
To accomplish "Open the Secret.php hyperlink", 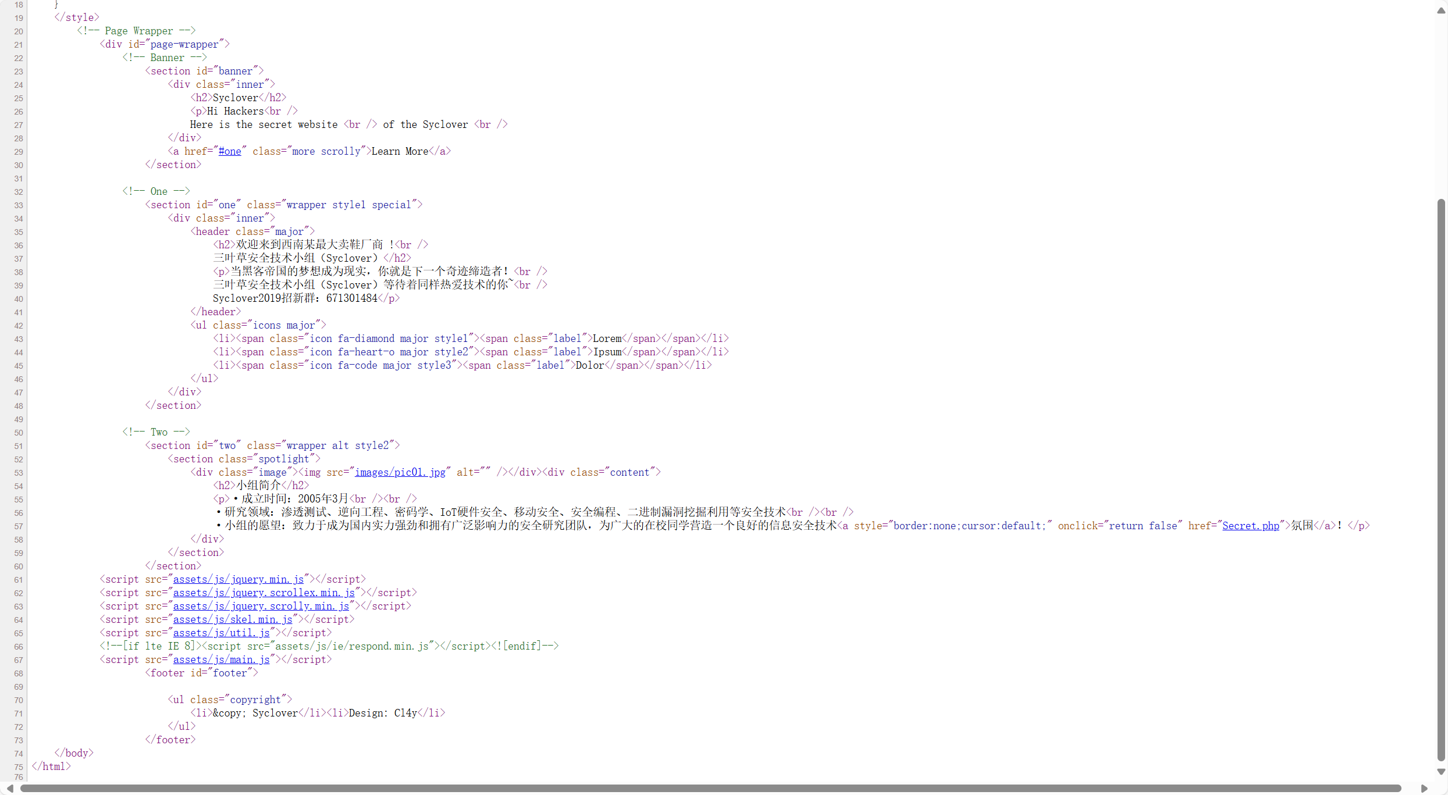I will pyautogui.click(x=1250, y=526).
